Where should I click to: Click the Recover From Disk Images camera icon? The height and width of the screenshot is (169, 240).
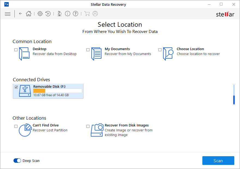pos(97,130)
